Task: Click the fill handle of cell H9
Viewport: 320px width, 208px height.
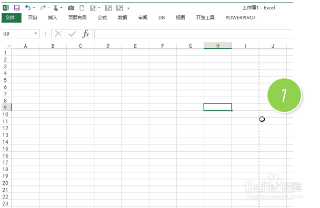Action: point(232,110)
